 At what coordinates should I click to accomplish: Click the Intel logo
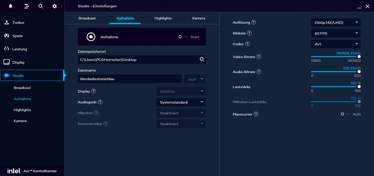coord(14,170)
